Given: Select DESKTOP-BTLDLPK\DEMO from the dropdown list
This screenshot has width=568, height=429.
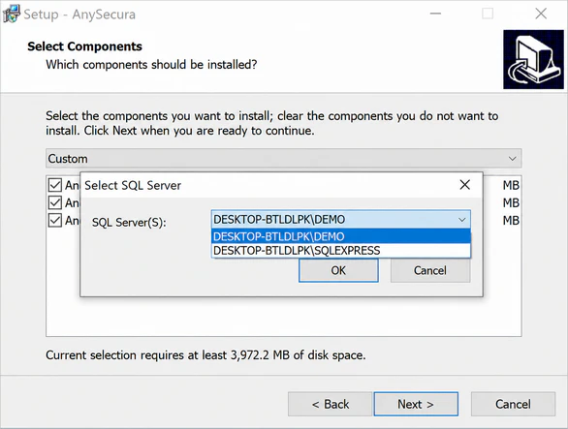Looking at the screenshot, I should pyautogui.click(x=340, y=236).
